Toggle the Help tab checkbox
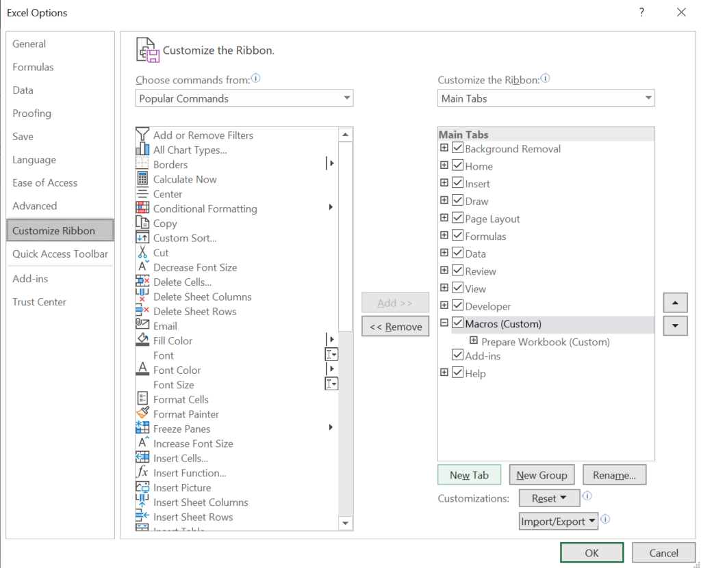The height and width of the screenshot is (568, 701). click(x=457, y=372)
